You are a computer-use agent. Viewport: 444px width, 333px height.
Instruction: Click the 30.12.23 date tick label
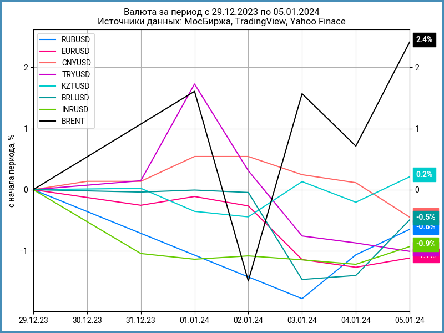[x=87, y=321]
